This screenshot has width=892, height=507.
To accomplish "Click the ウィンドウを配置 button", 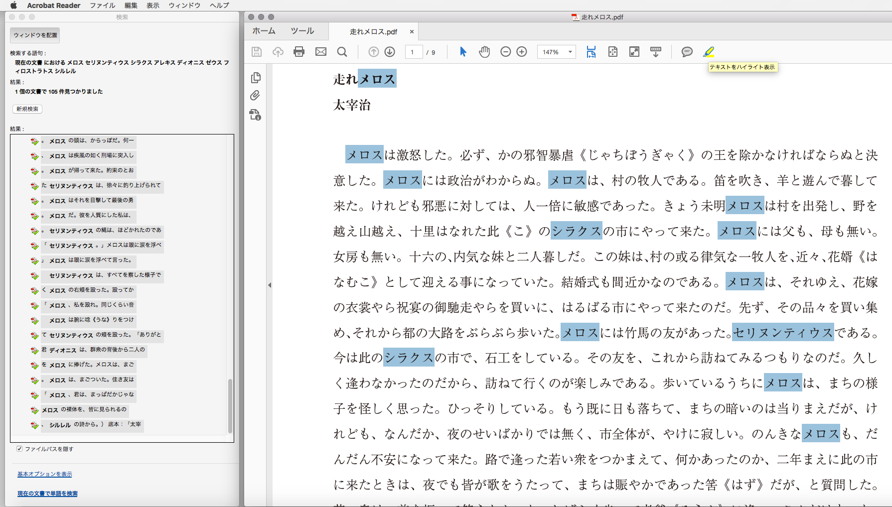I will tap(35, 35).
